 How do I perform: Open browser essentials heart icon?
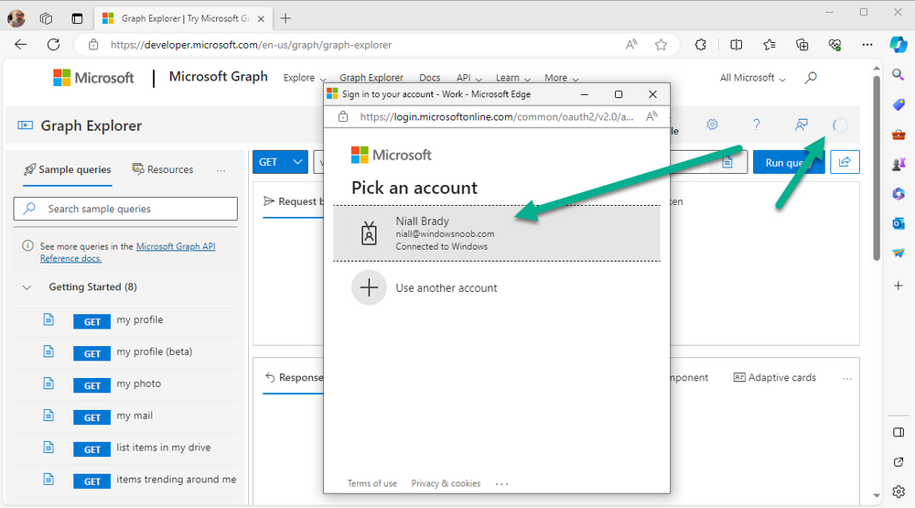pos(835,44)
